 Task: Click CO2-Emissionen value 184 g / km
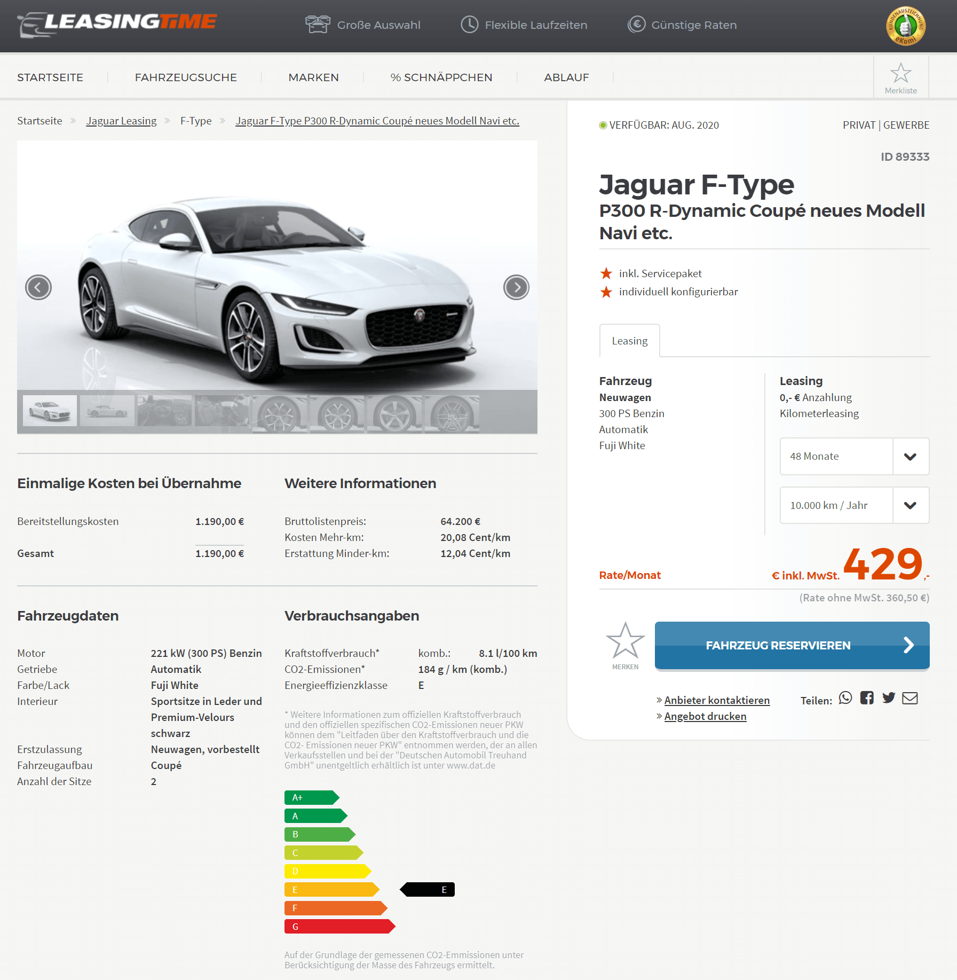tap(462, 669)
